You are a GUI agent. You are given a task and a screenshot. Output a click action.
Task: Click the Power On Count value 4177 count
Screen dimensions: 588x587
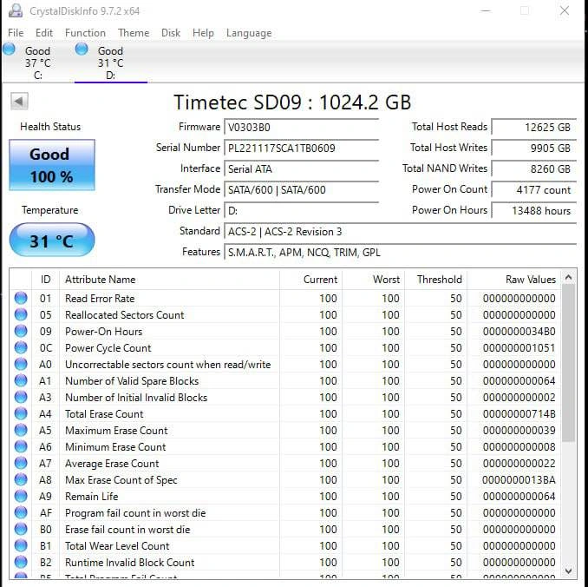pos(534,189)
